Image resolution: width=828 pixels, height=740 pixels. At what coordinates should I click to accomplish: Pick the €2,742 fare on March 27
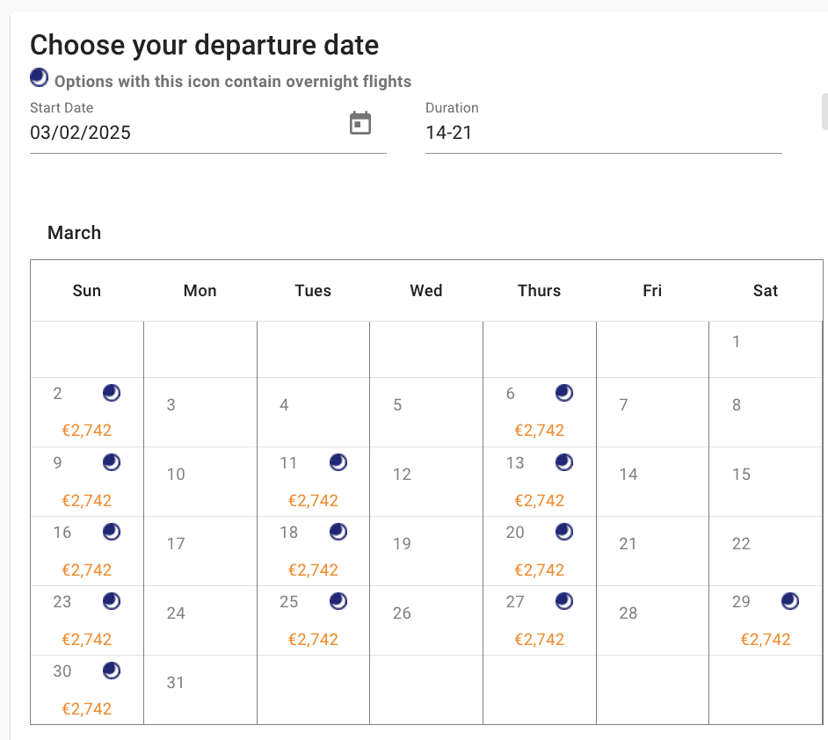539,639
